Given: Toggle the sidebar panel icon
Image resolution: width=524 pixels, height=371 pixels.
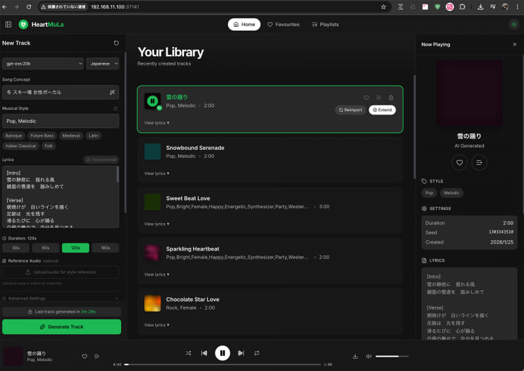Looking at the screenshot, I should tap(9, 24).
